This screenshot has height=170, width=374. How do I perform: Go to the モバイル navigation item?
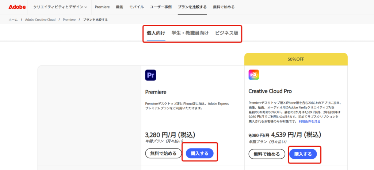(x=137, y=7)
